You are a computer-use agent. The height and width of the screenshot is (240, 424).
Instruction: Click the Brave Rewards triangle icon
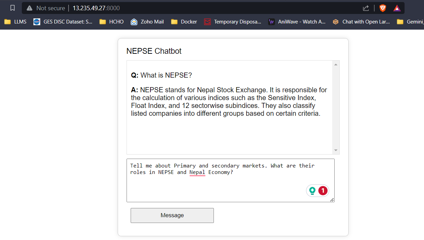click(x=397, y=8)
